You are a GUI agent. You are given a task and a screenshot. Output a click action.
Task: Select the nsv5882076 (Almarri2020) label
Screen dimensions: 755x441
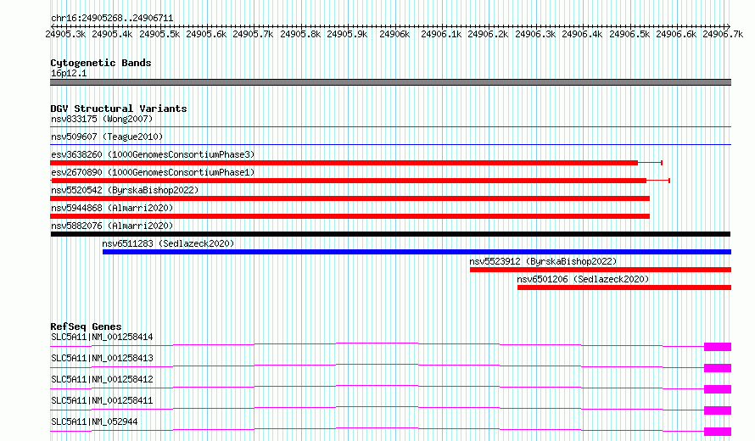(x=112, y=226)
